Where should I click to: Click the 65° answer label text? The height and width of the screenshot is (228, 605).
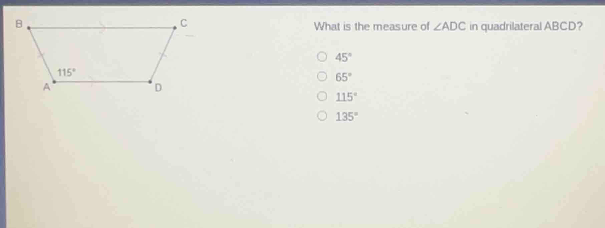click(343, 77)
